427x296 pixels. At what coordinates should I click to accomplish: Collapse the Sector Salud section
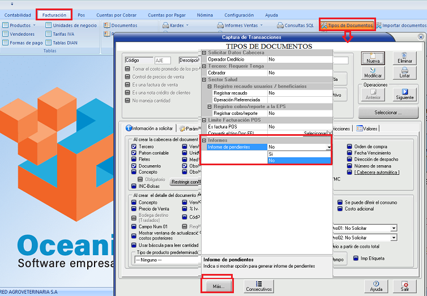click(x=204, y=80)
